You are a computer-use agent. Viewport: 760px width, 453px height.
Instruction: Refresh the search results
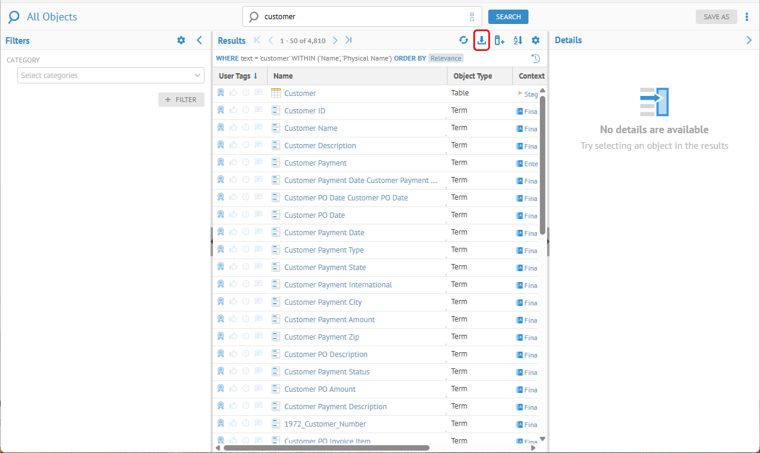click(x=464, y=40)
